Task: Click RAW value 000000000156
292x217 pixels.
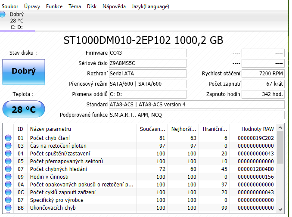Action: [x=256, y=177]
